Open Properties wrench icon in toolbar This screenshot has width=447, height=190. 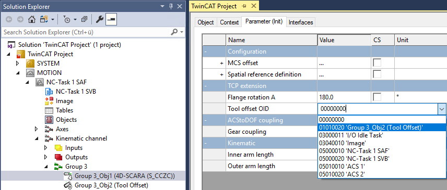pyautogui.click(x=99, y=19)
